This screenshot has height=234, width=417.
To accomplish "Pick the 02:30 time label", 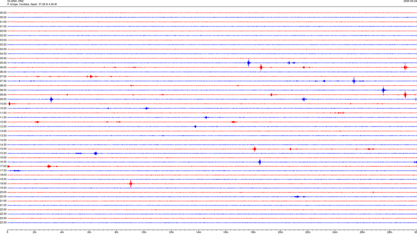I will click(3, 36).
